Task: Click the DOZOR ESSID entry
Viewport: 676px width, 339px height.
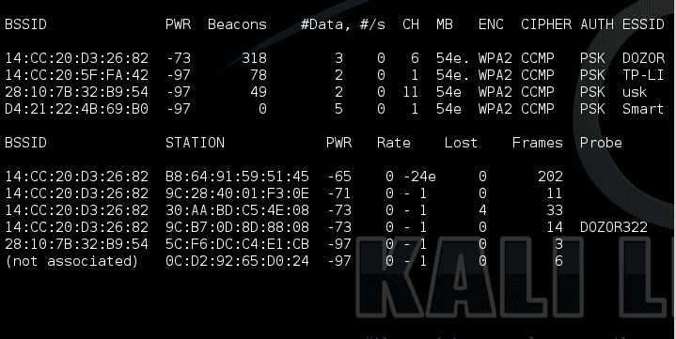Action: [643, 58]
